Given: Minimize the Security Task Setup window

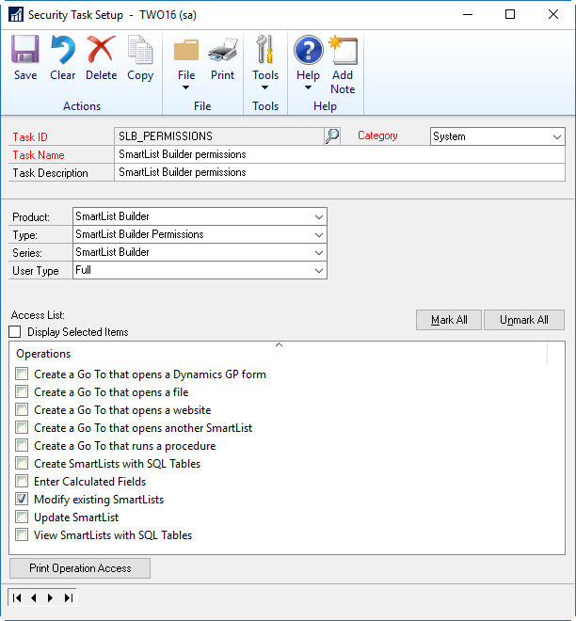Looking at the screenshot, I should [468, 15].
